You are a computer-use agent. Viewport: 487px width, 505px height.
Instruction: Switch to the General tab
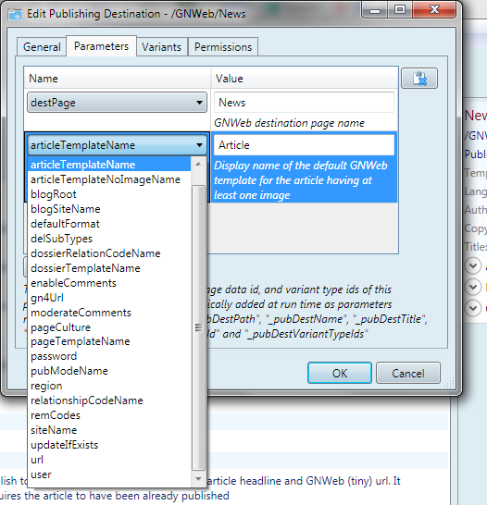42,47
